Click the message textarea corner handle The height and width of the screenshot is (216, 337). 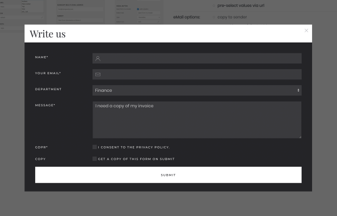click(x=300, y=137)
